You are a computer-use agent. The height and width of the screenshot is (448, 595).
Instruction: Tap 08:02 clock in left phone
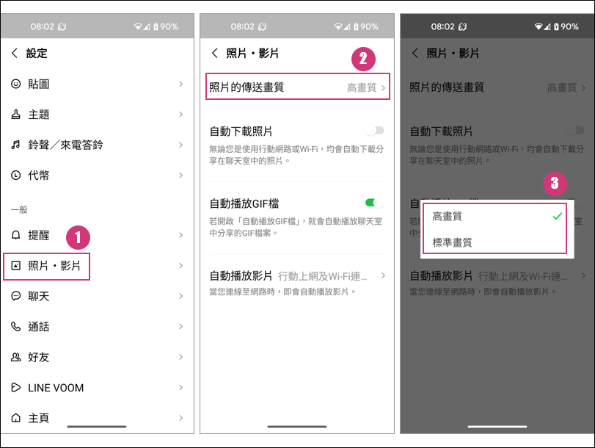[x=42, y=26]
